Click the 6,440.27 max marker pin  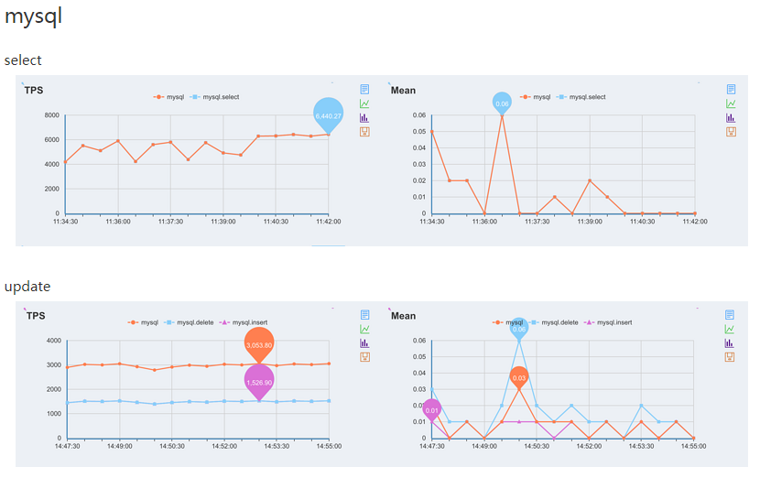(x=328, y=114)
